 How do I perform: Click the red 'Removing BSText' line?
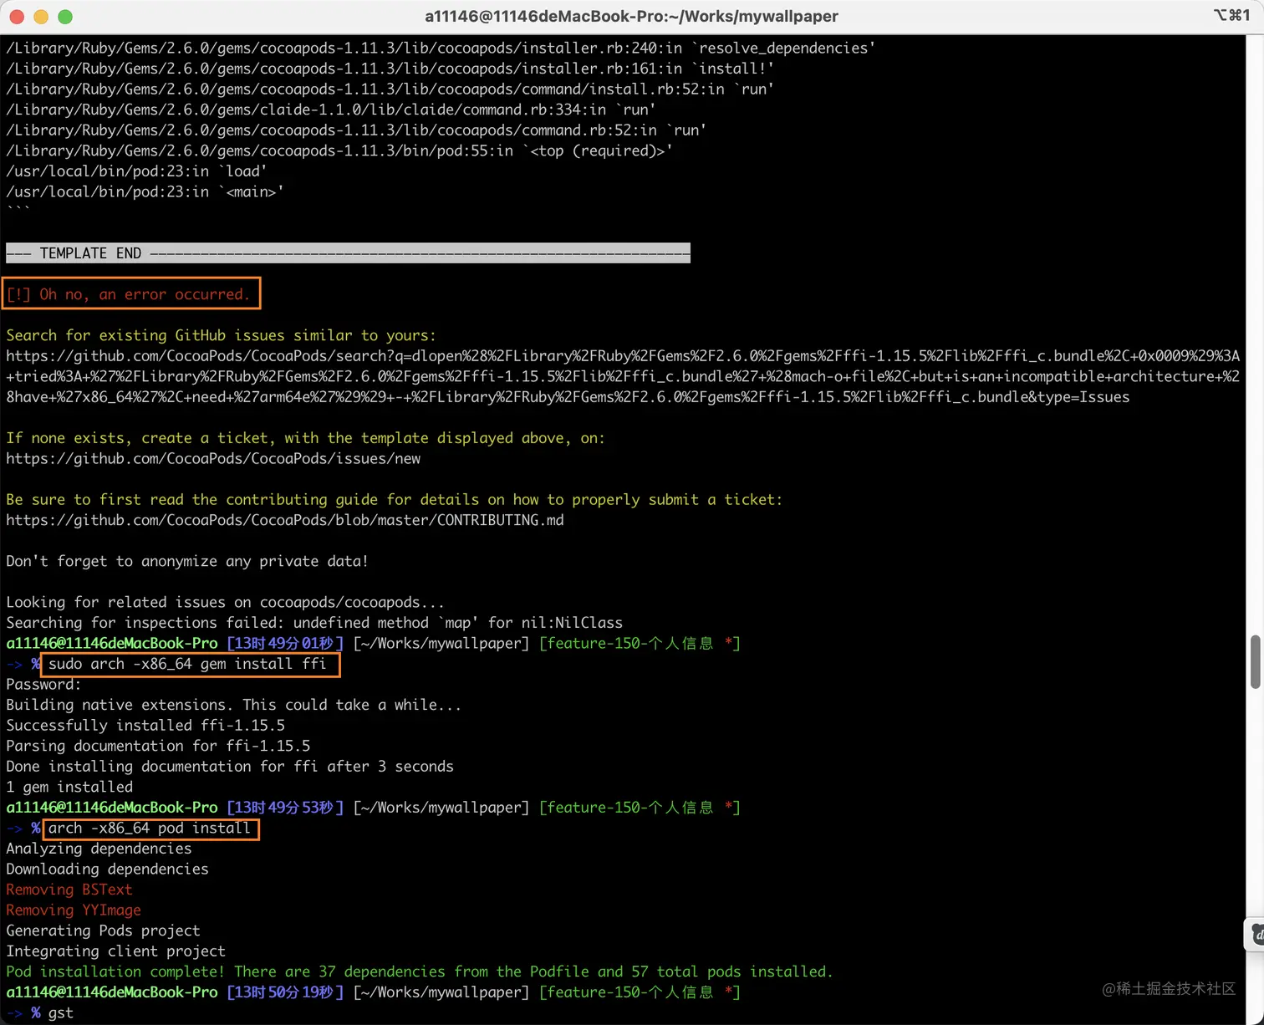point(69,889)
